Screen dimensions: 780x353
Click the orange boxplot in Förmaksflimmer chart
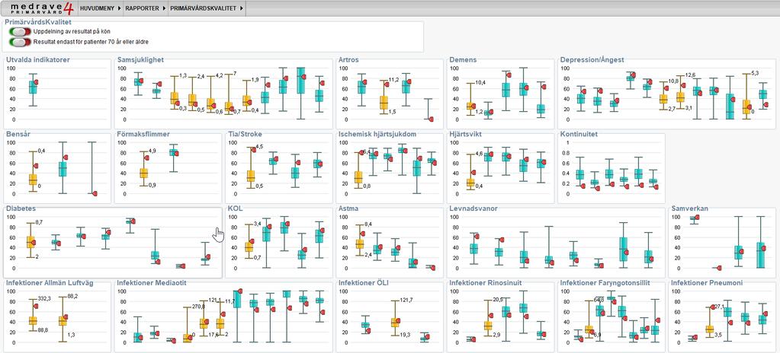144,173
